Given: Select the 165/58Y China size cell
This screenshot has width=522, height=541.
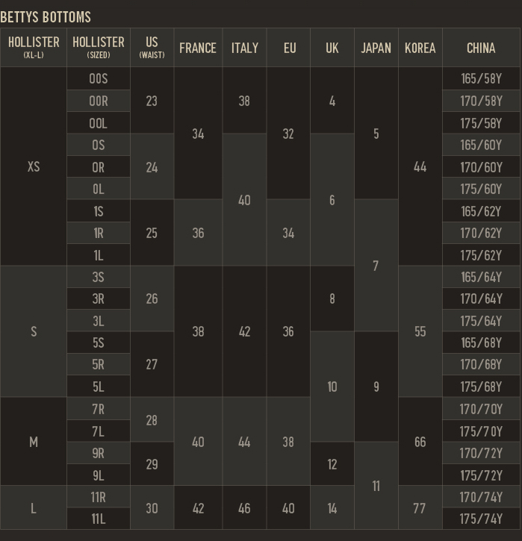Looking at the screenshot, I should 481,78.
